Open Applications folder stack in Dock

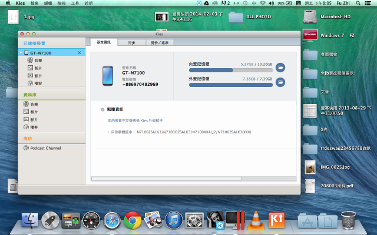tap(307, 221)
